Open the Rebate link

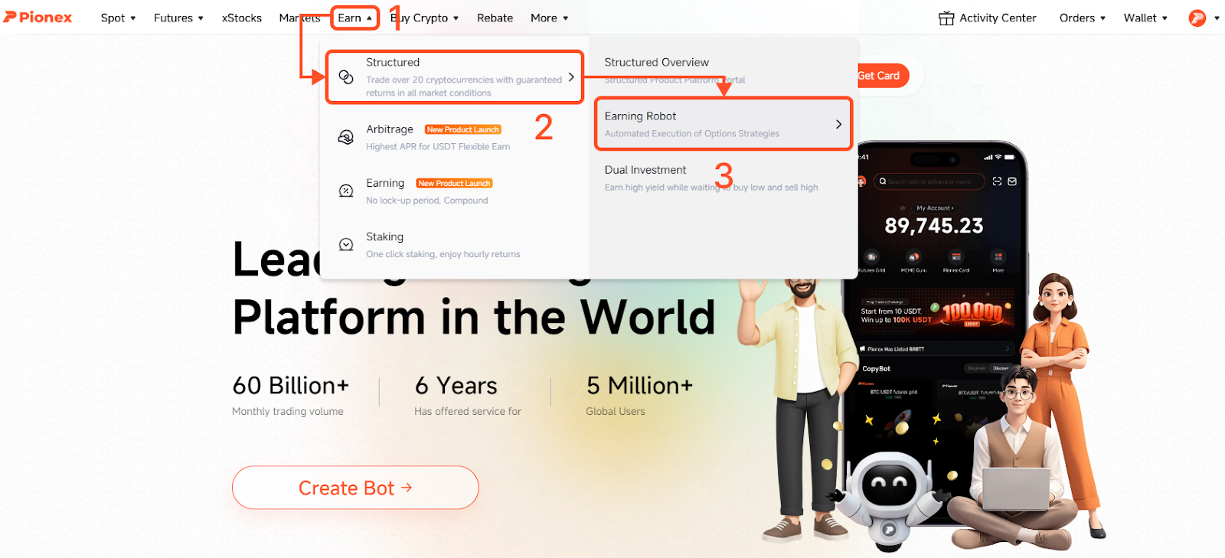pos(495,18)
